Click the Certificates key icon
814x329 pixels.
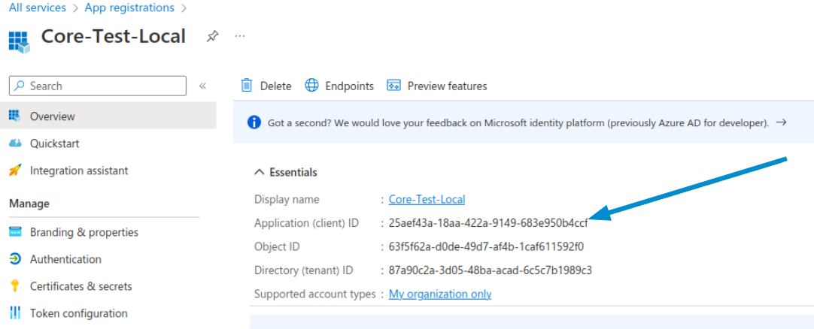[x=15, y=285]
